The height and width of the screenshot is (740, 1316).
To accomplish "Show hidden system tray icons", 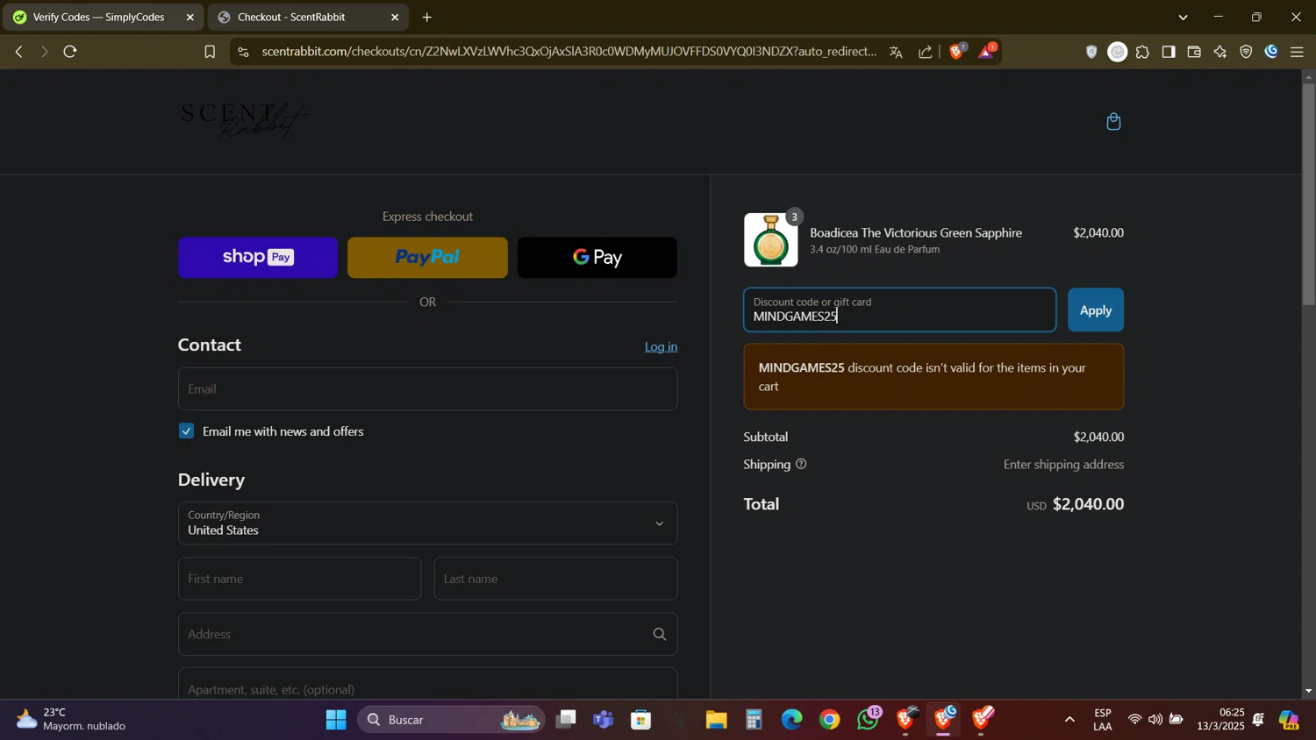I will (x=1069, y=720).
